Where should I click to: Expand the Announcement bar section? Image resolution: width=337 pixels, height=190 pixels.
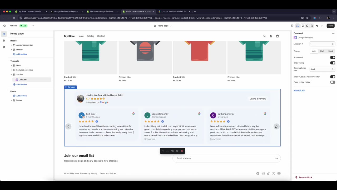click(11, 45)
